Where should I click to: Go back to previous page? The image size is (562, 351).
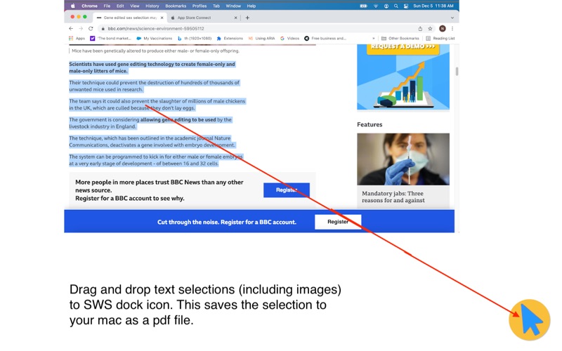(x=71, y=28)
